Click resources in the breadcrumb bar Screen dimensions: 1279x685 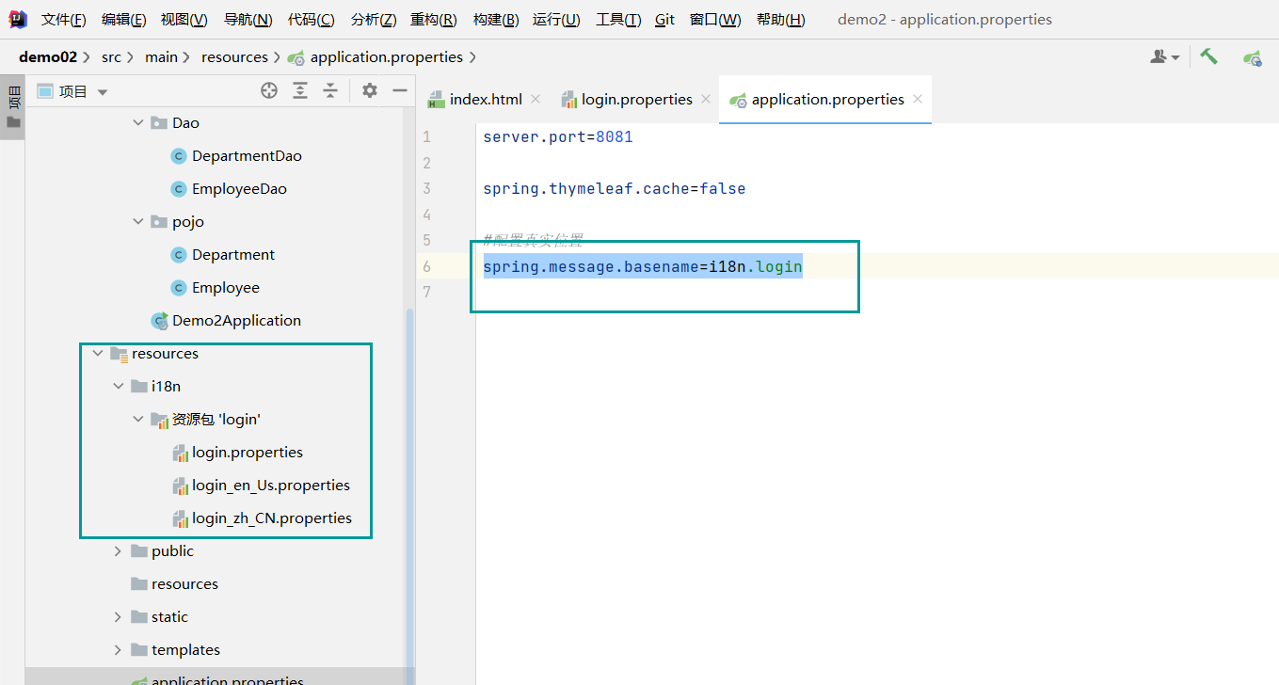(x=234, y=57)
